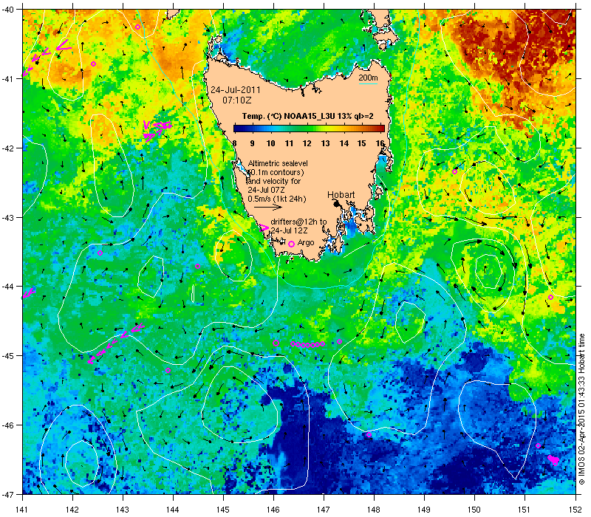Click the drifter arrows near 143.7E, 41.7S
Viewport: 591px width, 517px height.
tap(157, 130)
